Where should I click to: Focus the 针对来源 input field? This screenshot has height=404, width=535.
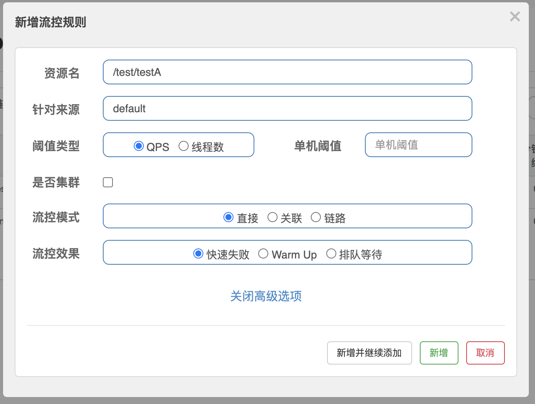point(287,108)
